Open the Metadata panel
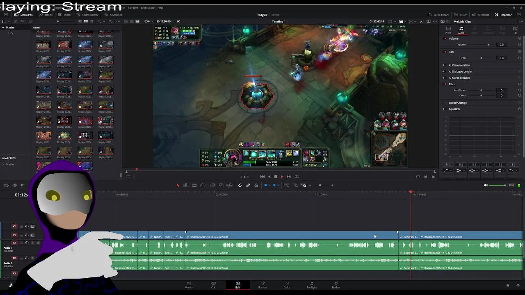 [x=481, y=15]
